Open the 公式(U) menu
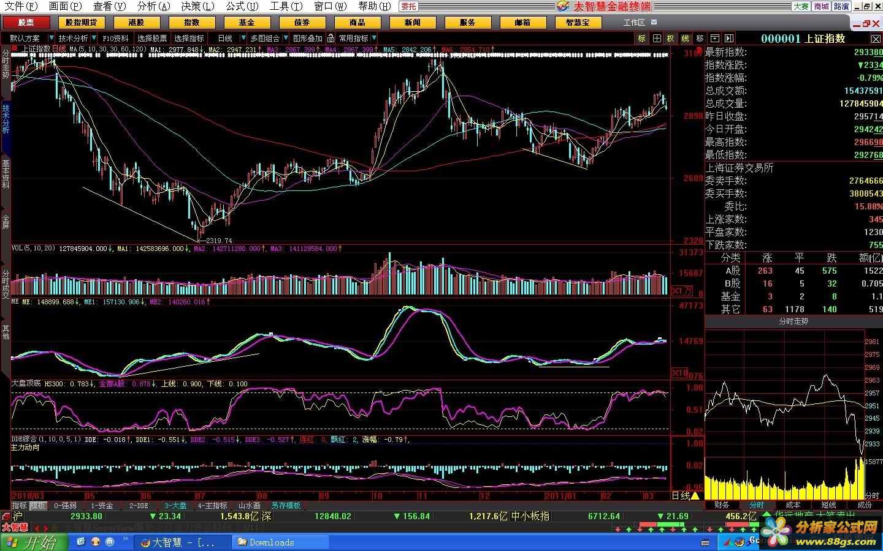The width and height of the screenshot is (883, 551). pos(242,6)
